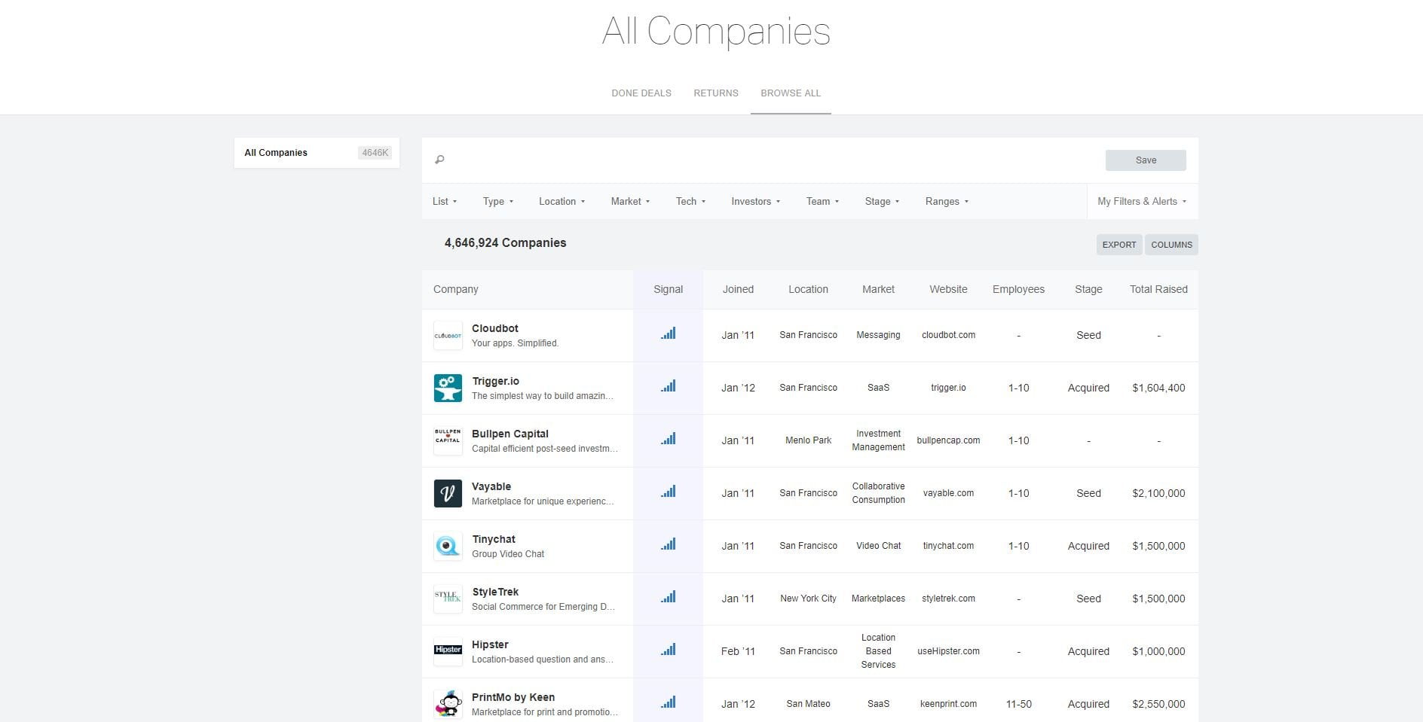The image size is (1423, 722).
Task: Click the Save button
Action: click(1146, 160)
